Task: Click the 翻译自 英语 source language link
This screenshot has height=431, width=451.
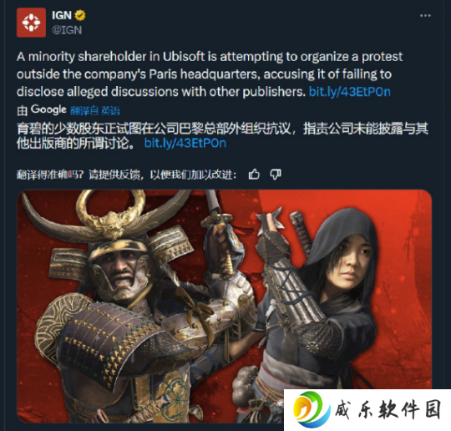Action: (x=95, y=110)
